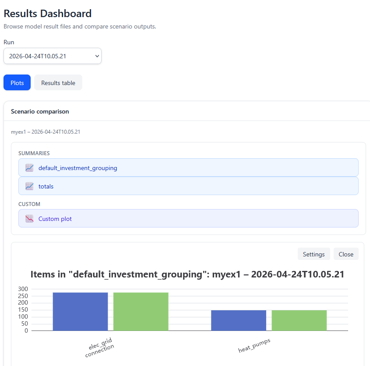Click the elec_grid connection axis label
The height and width of the screenshot is (366, 370).
coord(99,347)
